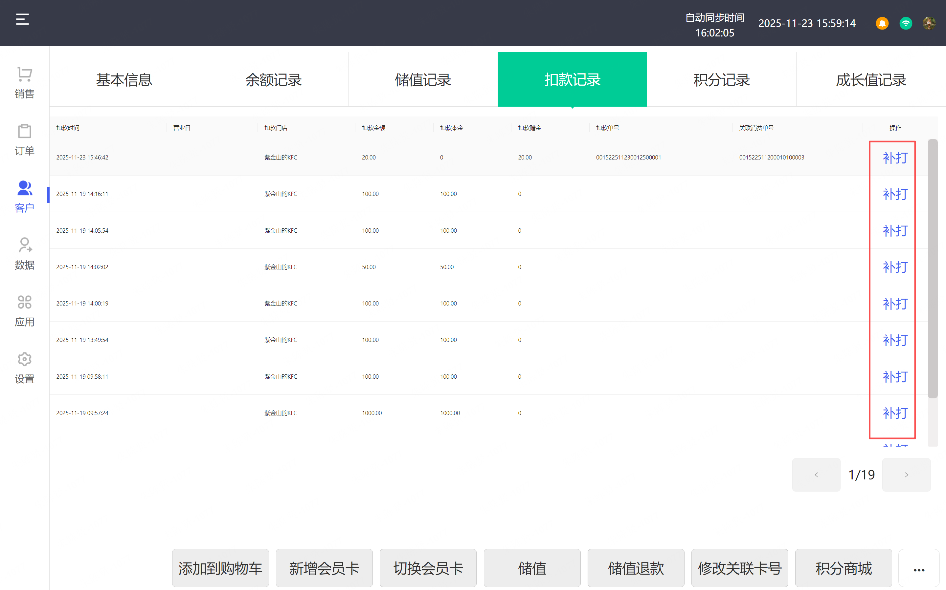Open 订单 orders clipboard icon
946x590 pixels.
24,139
